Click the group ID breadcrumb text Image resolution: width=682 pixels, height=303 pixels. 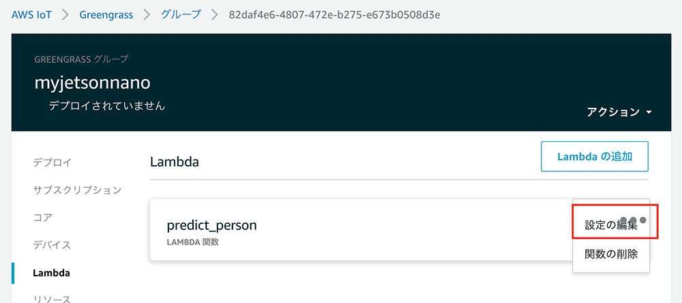click(x=333, y=14)
